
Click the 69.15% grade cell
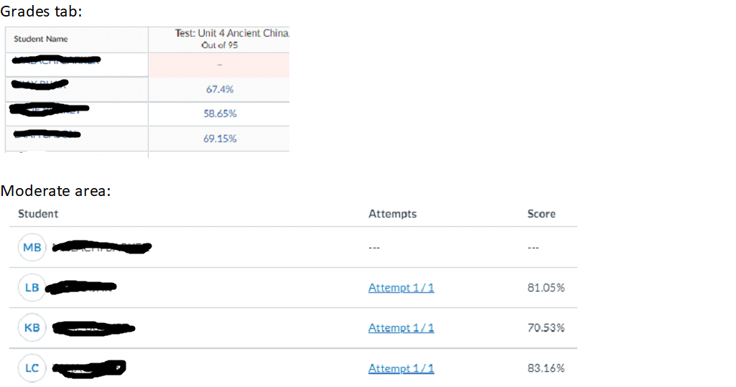(219, 139)
